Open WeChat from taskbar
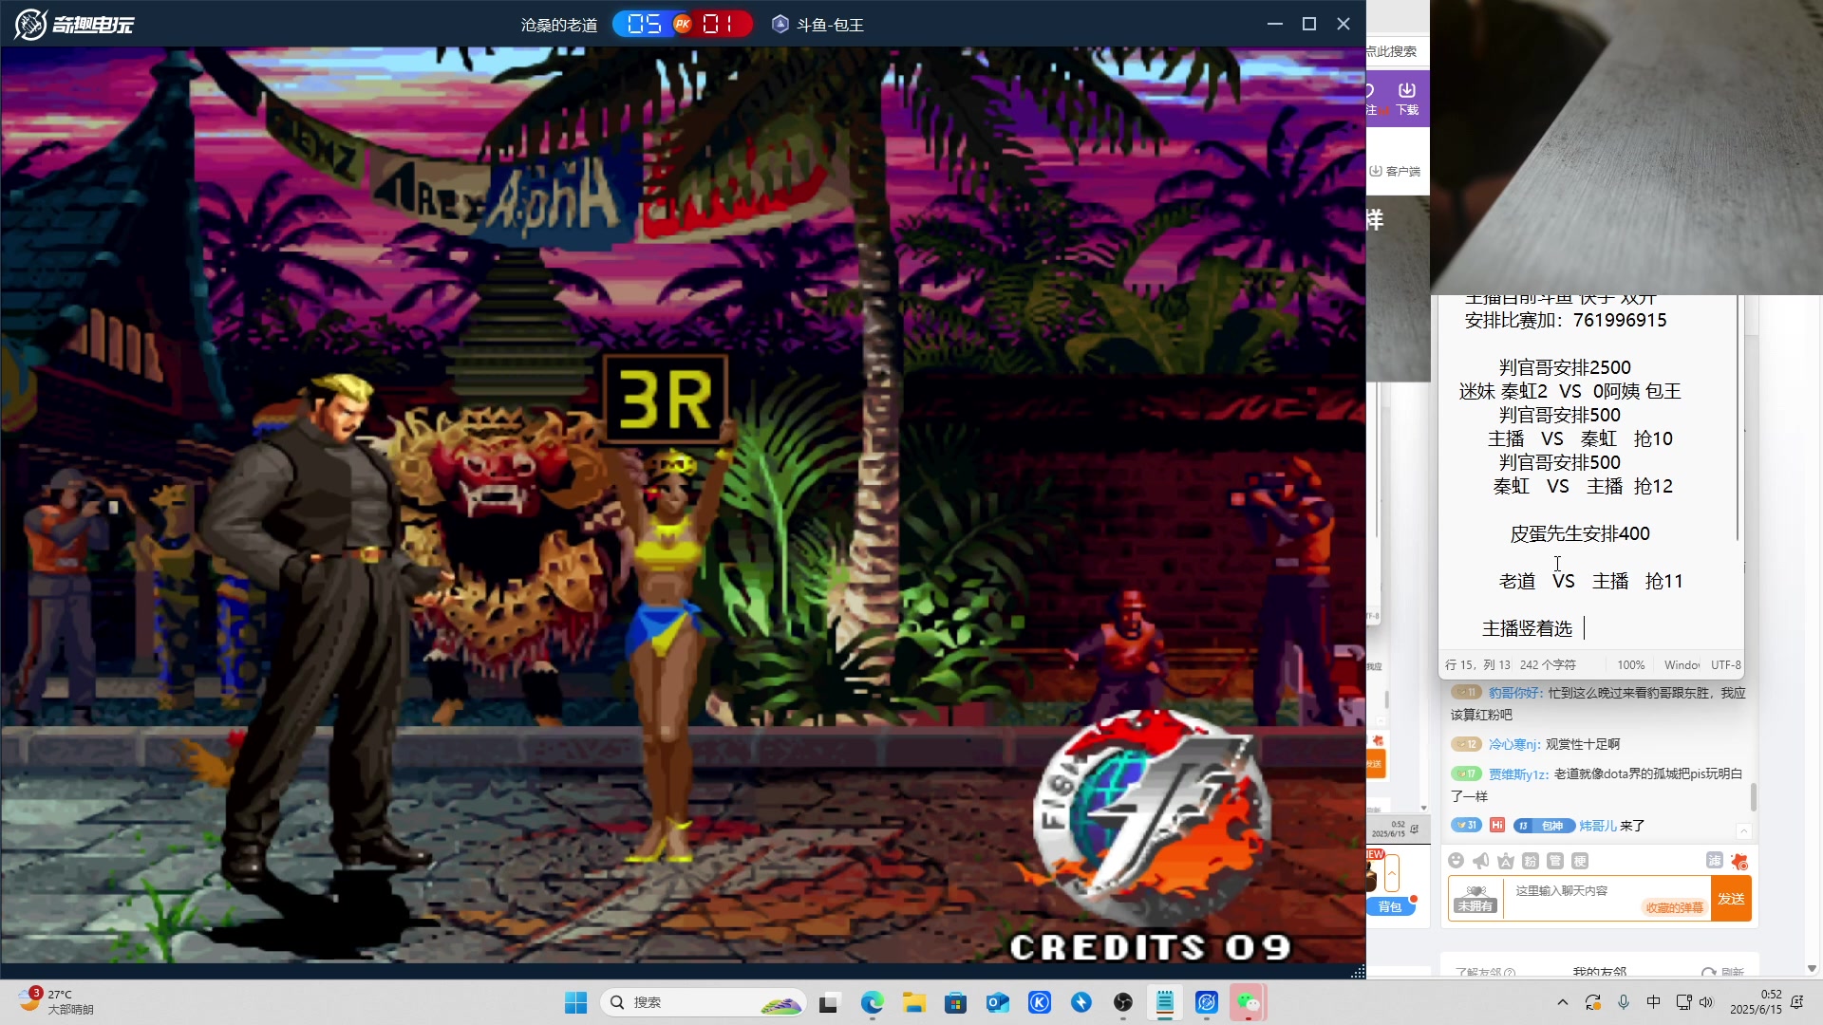 pos(1248,1002)
